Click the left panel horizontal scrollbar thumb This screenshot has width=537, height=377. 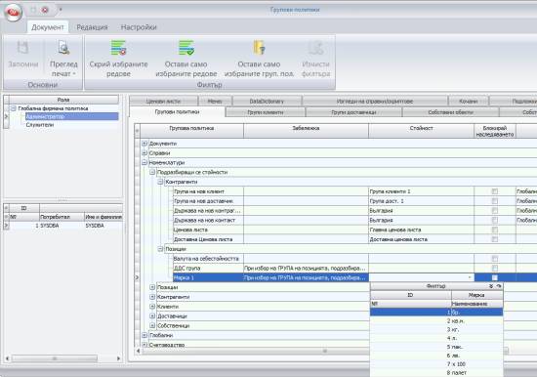click(x=55, y=358)
